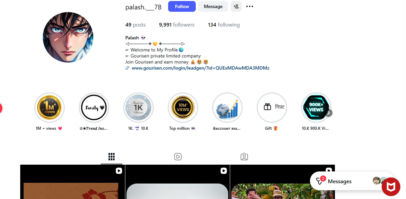
Task: Open the 900K+ views highlight
Action: tap(316, 108)
